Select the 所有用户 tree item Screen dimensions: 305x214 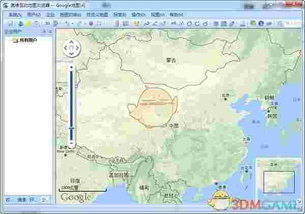click(x=28, y=40)
